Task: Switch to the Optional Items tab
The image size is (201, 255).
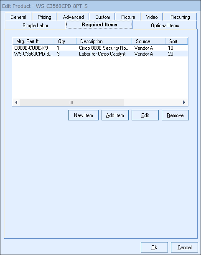Action: coord(165,25)
